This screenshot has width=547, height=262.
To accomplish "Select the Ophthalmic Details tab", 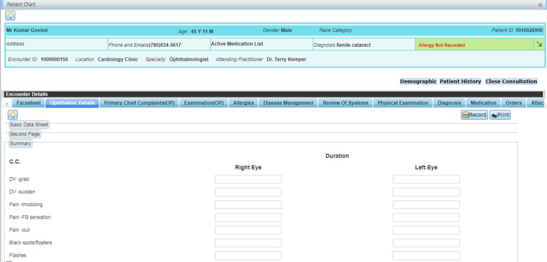I will pyautogui.click(x=72, y=103).
